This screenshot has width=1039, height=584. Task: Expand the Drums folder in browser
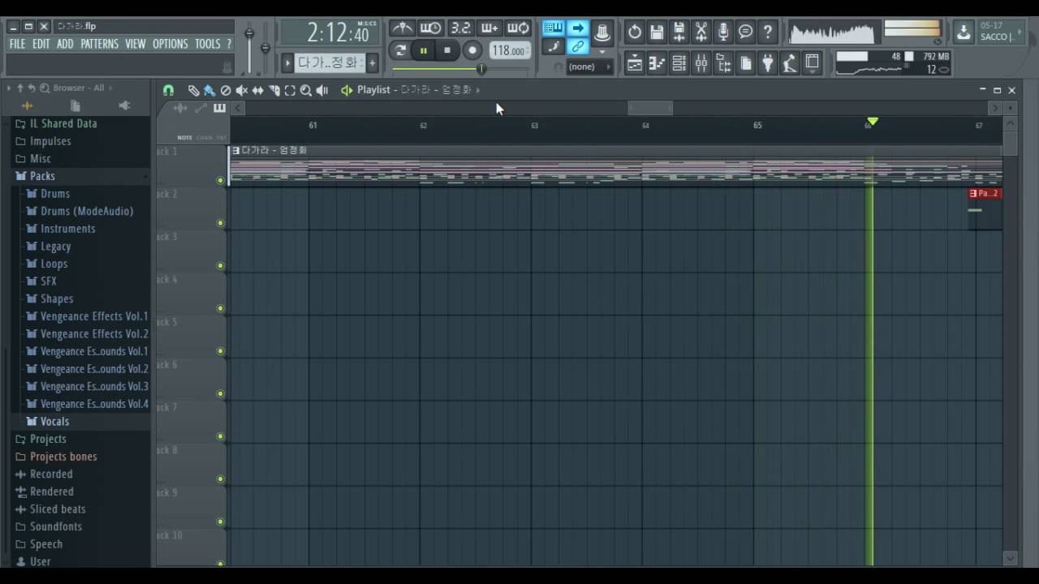pyautogui.click(x=55, y=194)
